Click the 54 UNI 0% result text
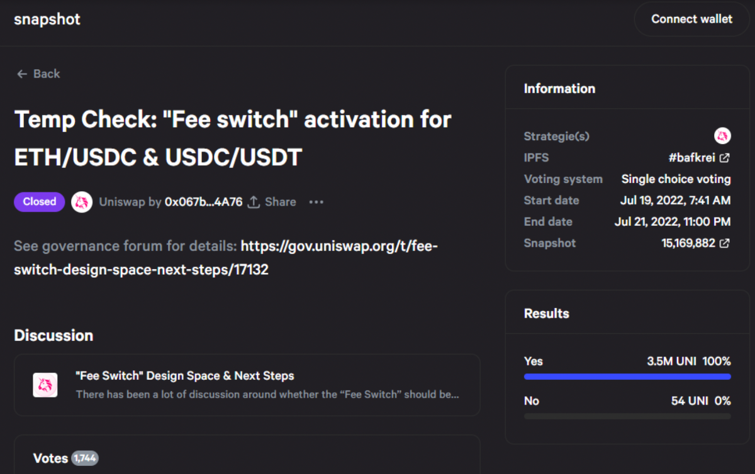Viewport: 755px width, 474px height. (x=701, y=401)
